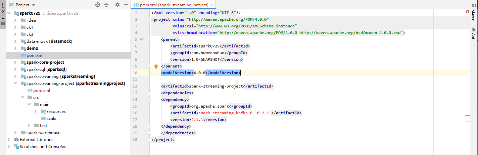Image resolution: width=478 pixels, height=155 pixels.
Task: Expand the spark-warehouse folder
Action: (x=15, y=132)
